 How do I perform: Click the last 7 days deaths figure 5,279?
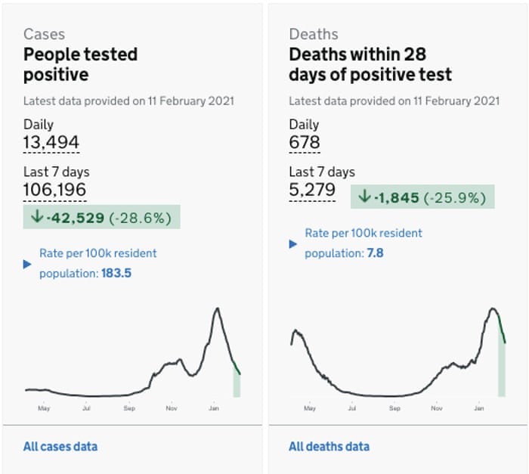312,190
